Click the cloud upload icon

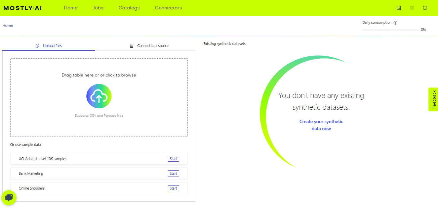coord(99,96)
